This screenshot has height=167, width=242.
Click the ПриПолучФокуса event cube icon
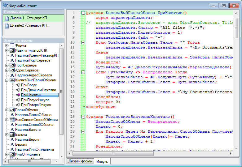tap(19, 100)
